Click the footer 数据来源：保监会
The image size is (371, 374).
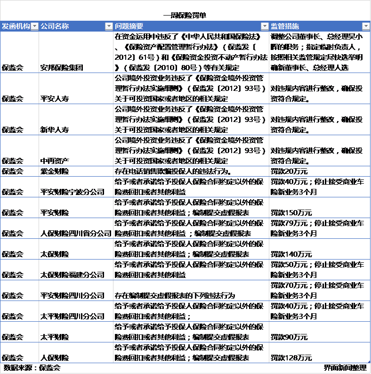click(x=32, y=368)
